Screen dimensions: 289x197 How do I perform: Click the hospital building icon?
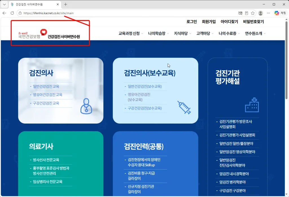click(252, 105)
